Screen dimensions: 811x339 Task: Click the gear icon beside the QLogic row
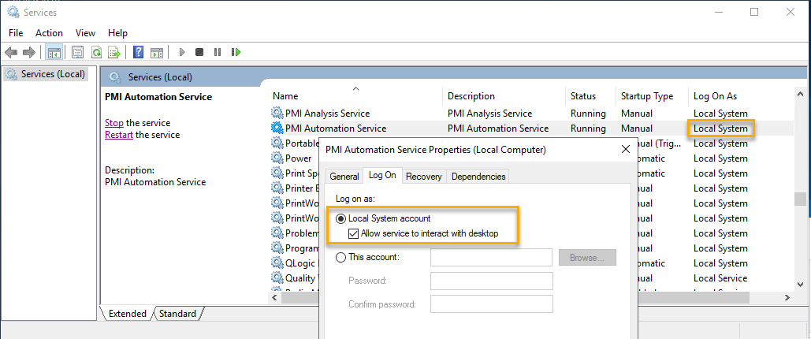tap(277, 263)
